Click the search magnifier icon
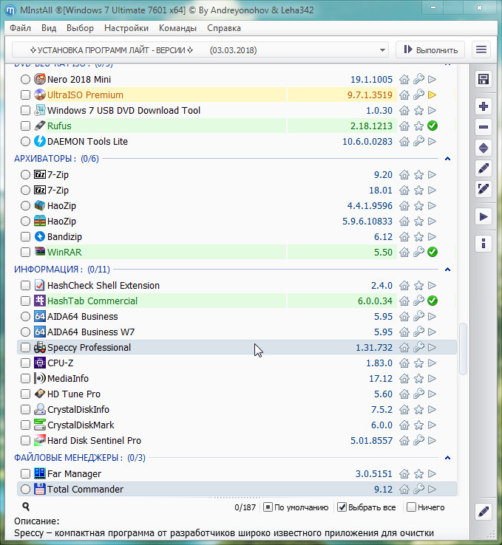 [26, 507]
